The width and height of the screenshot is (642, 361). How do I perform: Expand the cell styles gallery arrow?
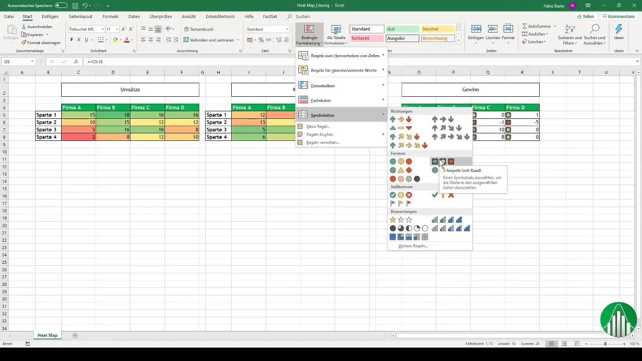click(x=459, y=40)
